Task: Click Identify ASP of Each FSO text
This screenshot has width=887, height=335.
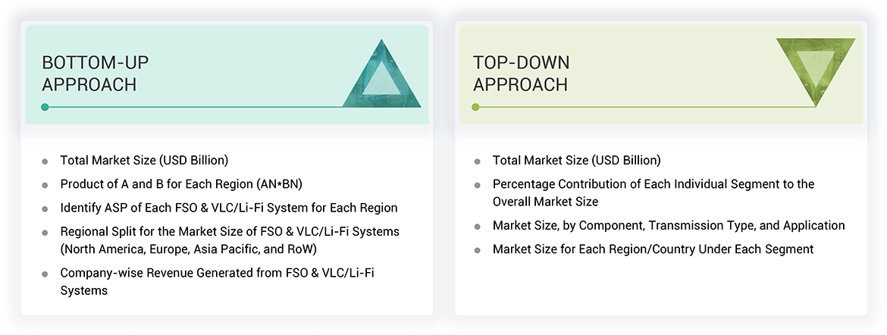Action: click(x=228, y=208)
